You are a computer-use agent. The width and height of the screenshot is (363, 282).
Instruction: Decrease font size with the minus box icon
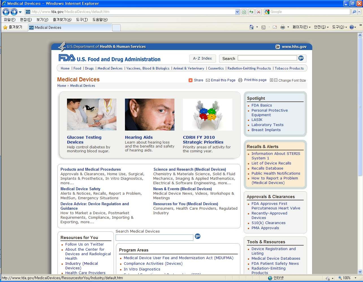276,80
